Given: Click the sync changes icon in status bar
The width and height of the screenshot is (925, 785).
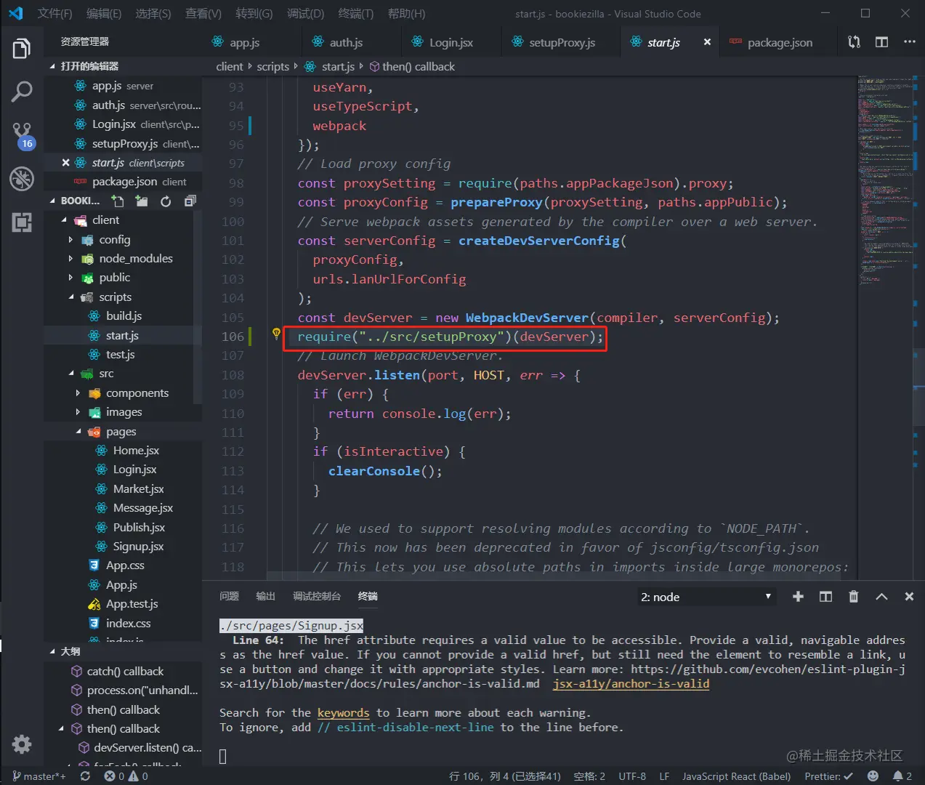Looking at the screenshot, I should pyautogui.click(x=85, y=776).
